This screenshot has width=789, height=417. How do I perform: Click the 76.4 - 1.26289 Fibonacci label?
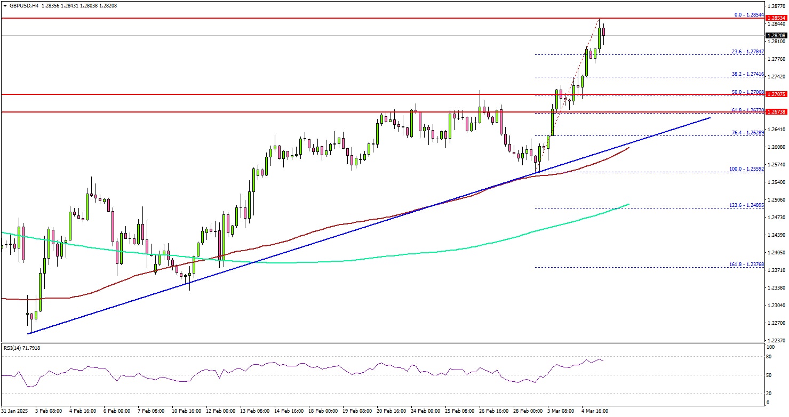(747, 133)
